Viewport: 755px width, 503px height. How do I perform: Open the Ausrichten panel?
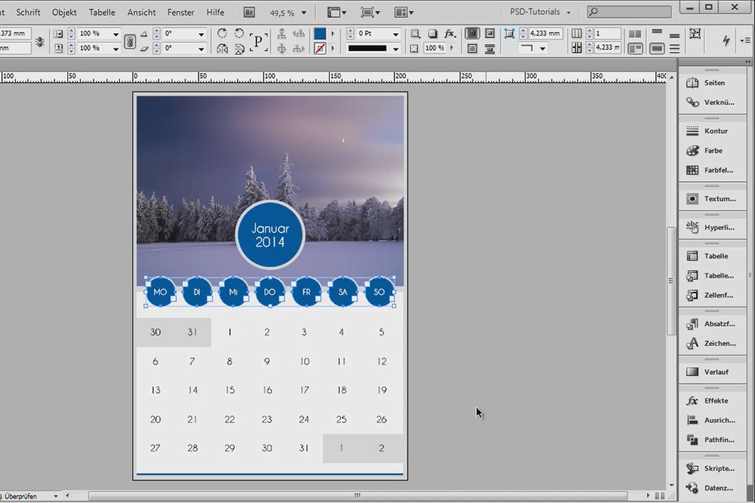tap(711, 421)
